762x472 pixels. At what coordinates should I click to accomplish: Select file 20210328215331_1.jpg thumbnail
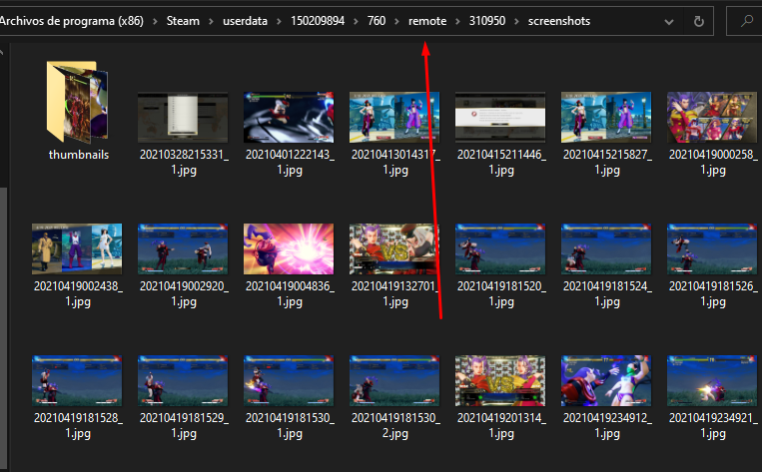[183, 117]
